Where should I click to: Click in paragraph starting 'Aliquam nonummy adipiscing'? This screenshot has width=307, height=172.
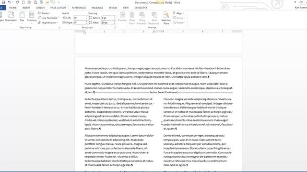tap(119, 150)
